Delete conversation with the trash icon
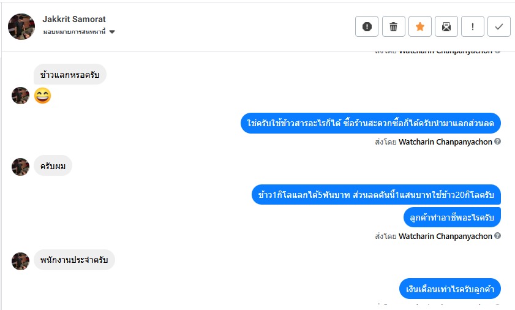This screenshot has width=515, height=310. (x=393, y=26)
